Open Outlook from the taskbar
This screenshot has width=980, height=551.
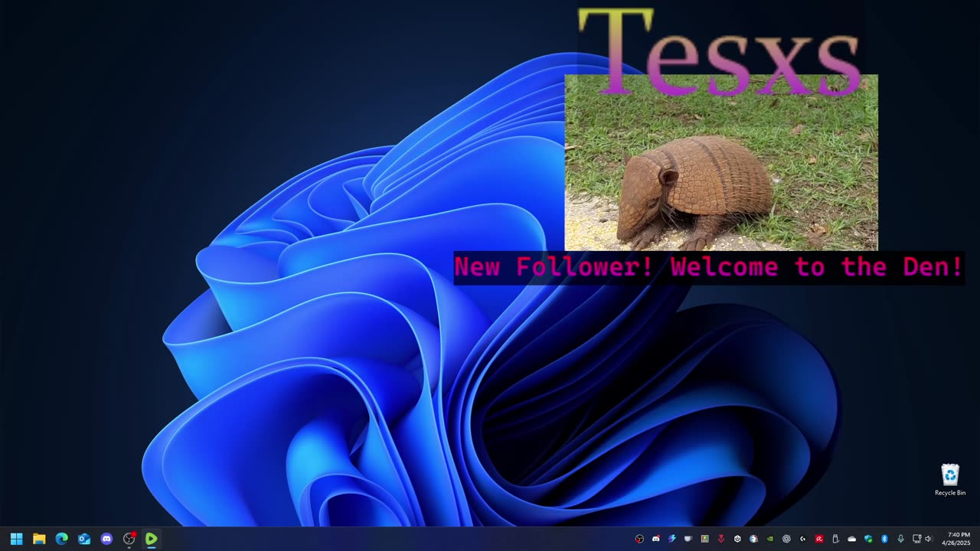pos(84,539)
